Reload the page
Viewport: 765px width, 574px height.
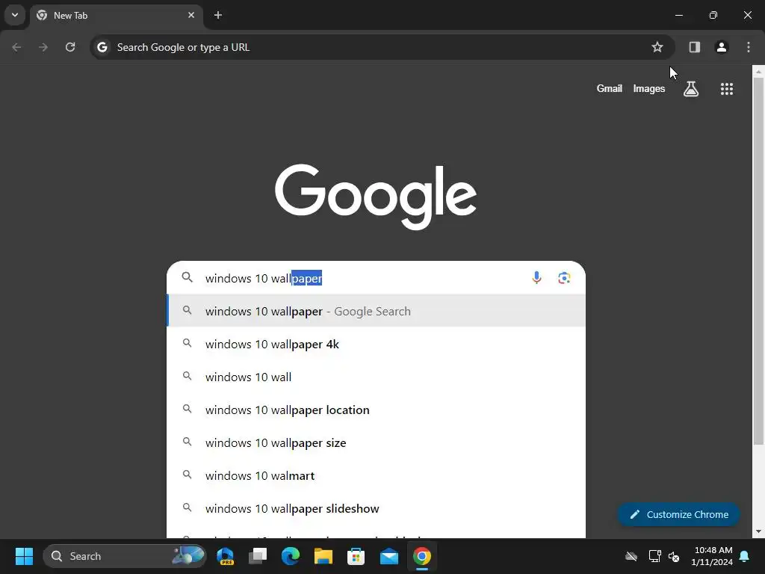(70, 47)
